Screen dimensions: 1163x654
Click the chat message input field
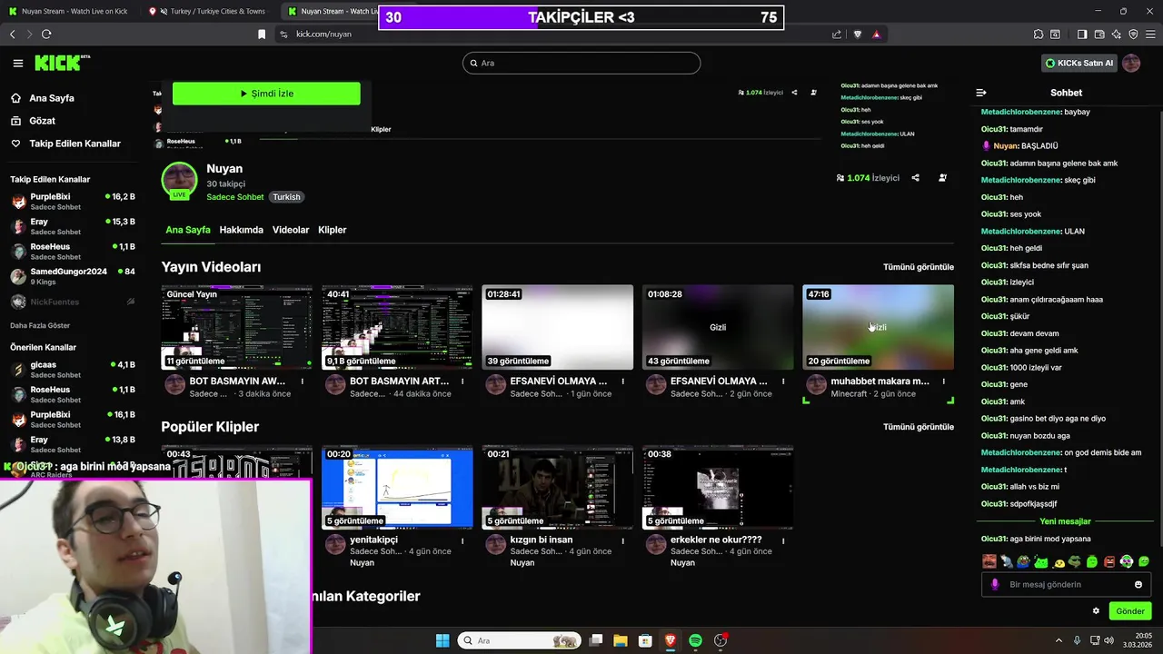(x=1066, y=584)
